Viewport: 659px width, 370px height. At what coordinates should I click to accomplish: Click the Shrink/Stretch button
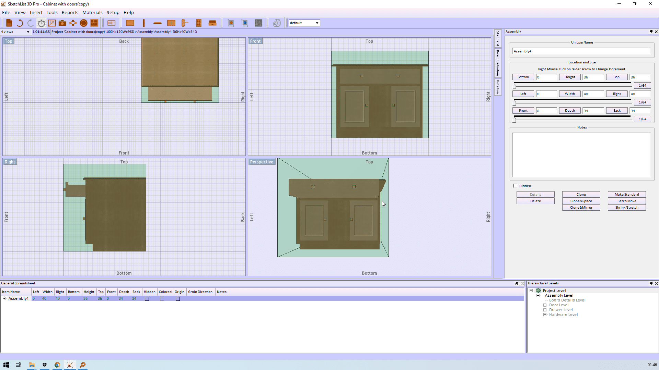(626, 207)
